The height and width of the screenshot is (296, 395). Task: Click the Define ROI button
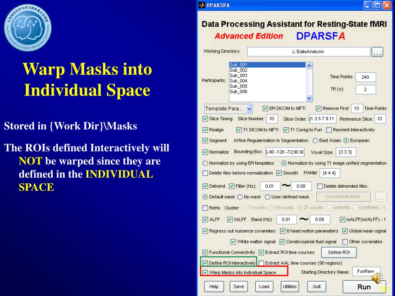click(x=339, y=252)
